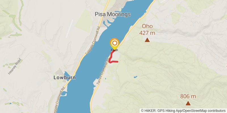The height and width of the screenshot is (113, 227).
Task: Click the Oho 427 m peak triangle
Action: coord(147,40)
